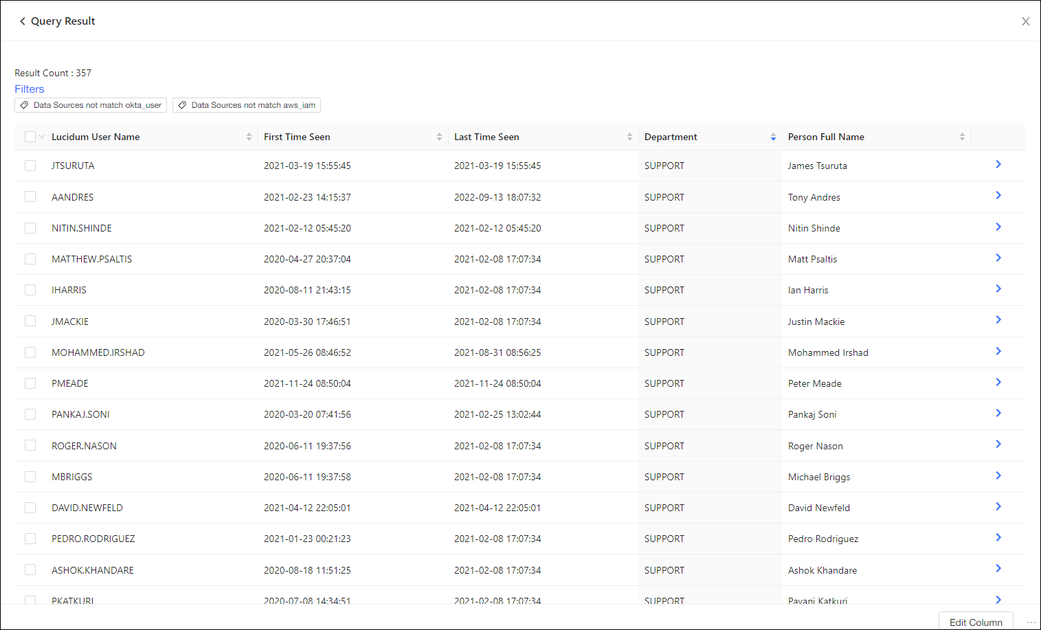Open details arrow for Justin Mackie

tap(998, 319)
